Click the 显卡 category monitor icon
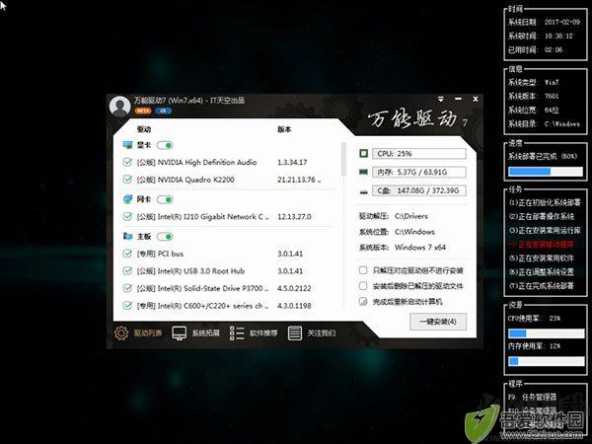This screenshot has width=592, height=444. pyautogui.click(x=127, y=145)
